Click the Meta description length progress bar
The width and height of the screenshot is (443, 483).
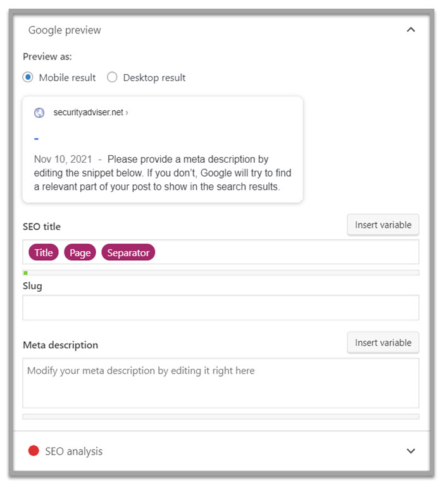point(221,417)
